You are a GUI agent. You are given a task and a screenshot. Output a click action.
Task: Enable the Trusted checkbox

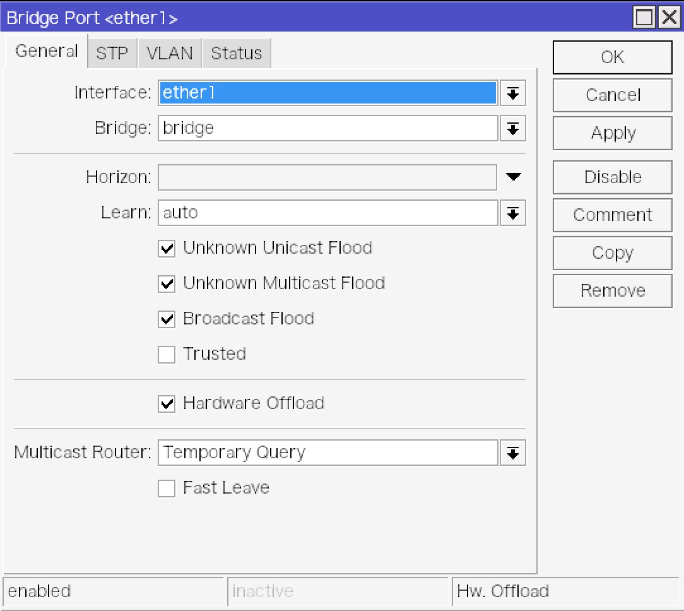pyautogui.click(x=167, y=355)
